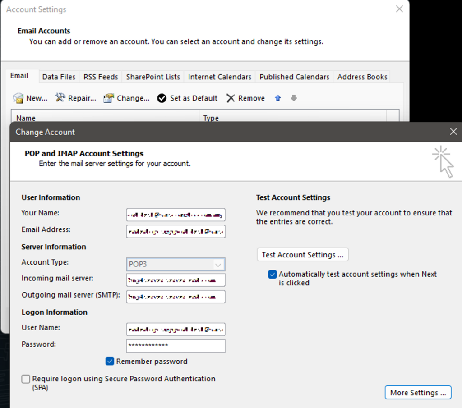
Task: Open the RSS Feeds tab
Action: point(101,77)
